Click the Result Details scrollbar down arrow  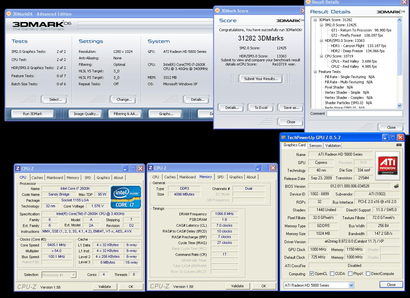pos(399,105)
